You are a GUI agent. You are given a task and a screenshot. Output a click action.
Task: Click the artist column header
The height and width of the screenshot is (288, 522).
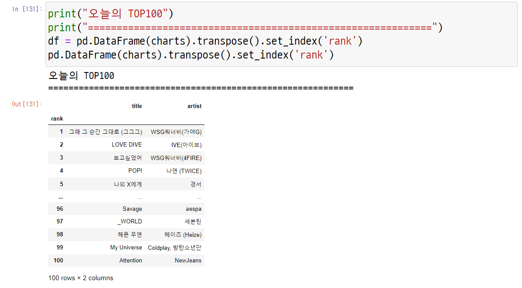[x=195, y=106]
